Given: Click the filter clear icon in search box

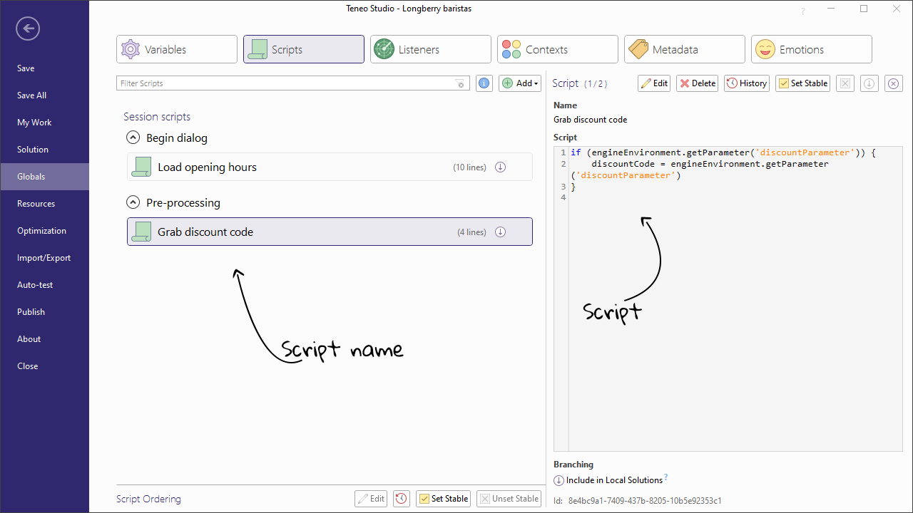Looking at the screenshot, I should pos(461,84).
